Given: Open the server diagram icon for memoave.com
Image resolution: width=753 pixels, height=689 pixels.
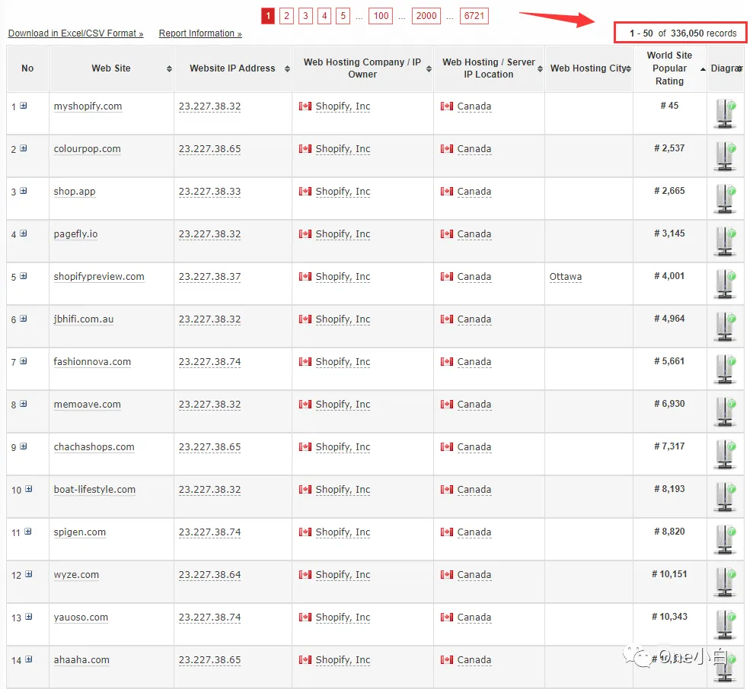Looking at the screenshot, I should tap(725, 411).
